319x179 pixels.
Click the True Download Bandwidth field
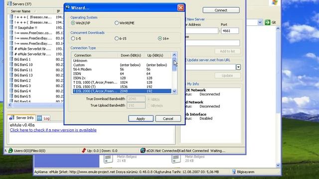pyautogui.click(x=136, y=99)
